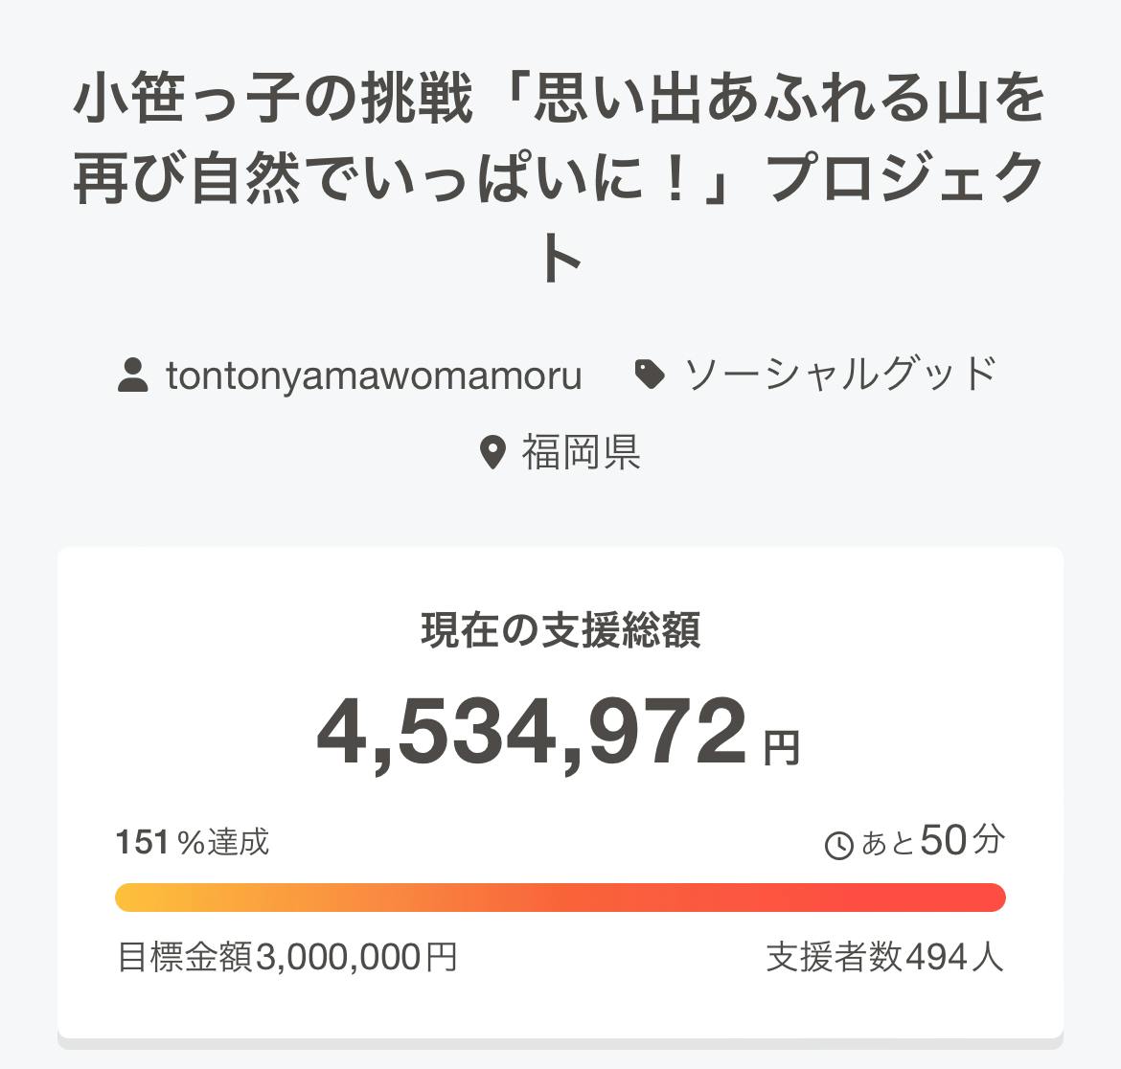Click the プロジェクト word in the title
Image resolution: width=1121 pixels, height=1069 pixels.
tap(905, 179)
